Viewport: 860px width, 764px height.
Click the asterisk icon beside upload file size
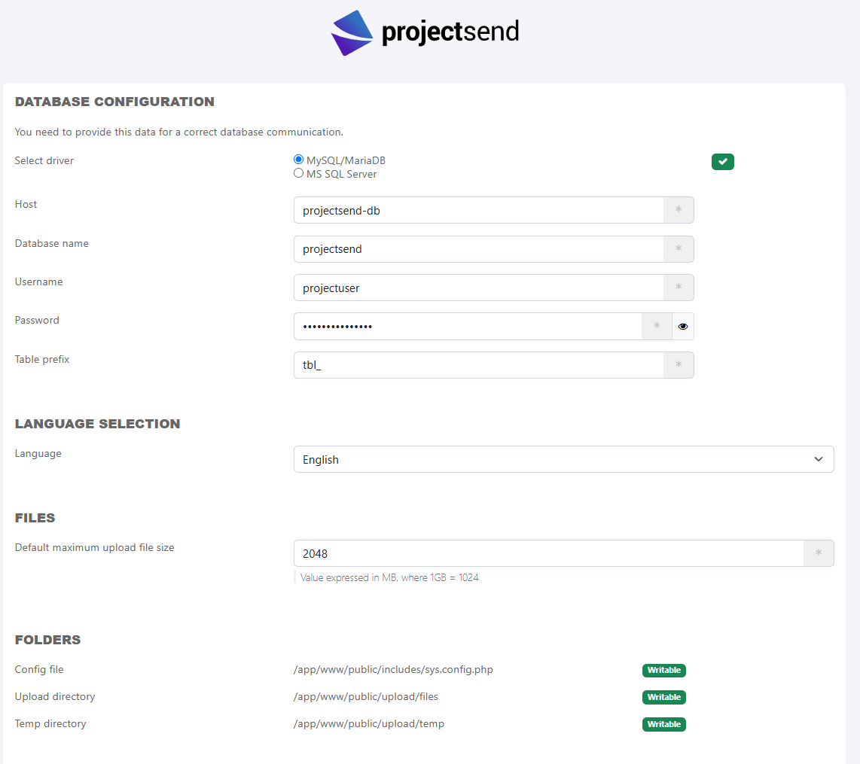(819, 553)
